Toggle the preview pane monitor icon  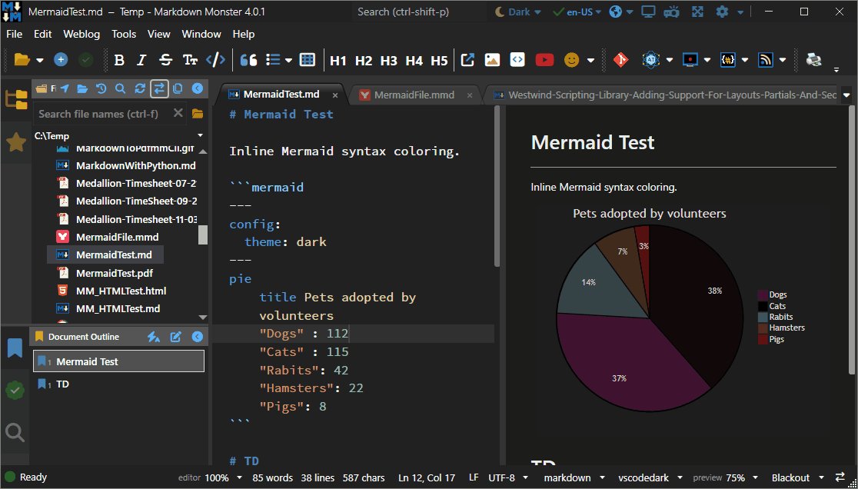pyautogui.click(x=648, y=12)
